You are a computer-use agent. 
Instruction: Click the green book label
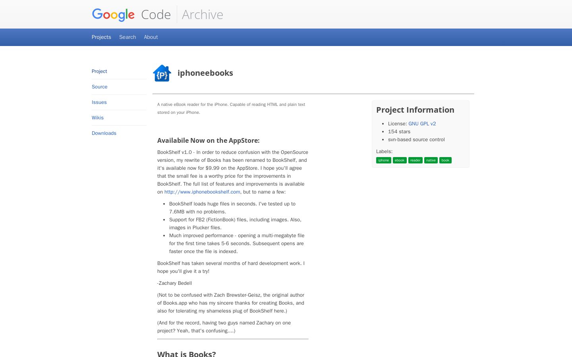(x=445, y=160)
